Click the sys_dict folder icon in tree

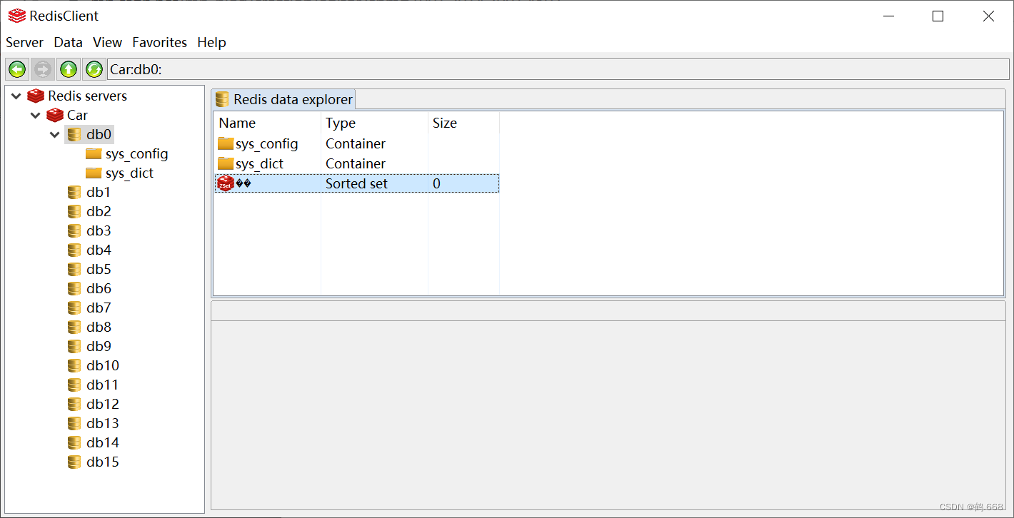click(x=94, y=173)
